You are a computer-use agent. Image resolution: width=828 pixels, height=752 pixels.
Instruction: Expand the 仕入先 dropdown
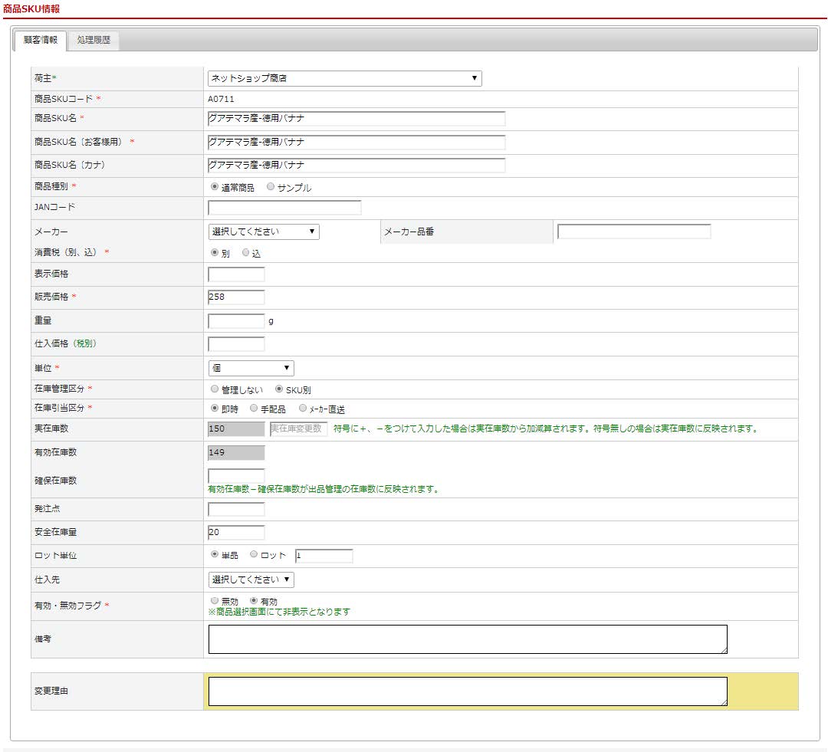pos(251,580)
